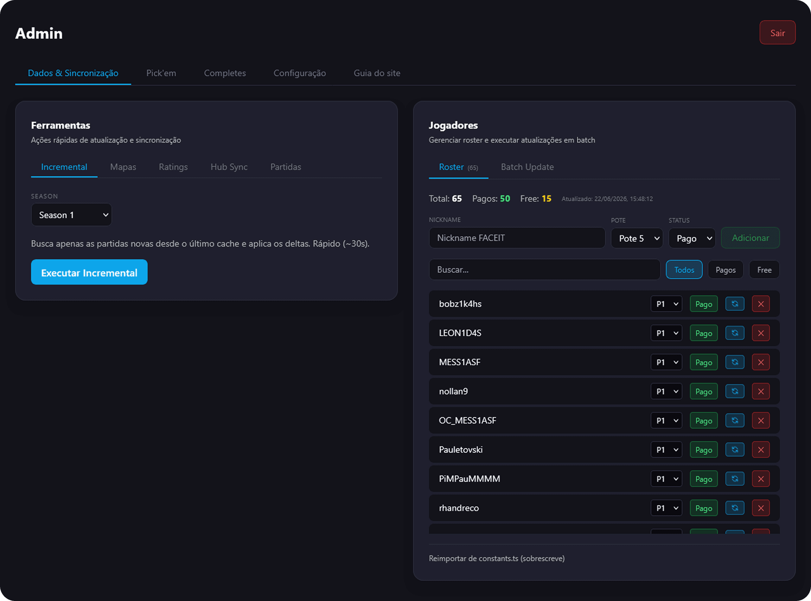Click Reimportar de constants.ts link
The image size is (811, 601).
pyautogui.click(x=496, y=558)
